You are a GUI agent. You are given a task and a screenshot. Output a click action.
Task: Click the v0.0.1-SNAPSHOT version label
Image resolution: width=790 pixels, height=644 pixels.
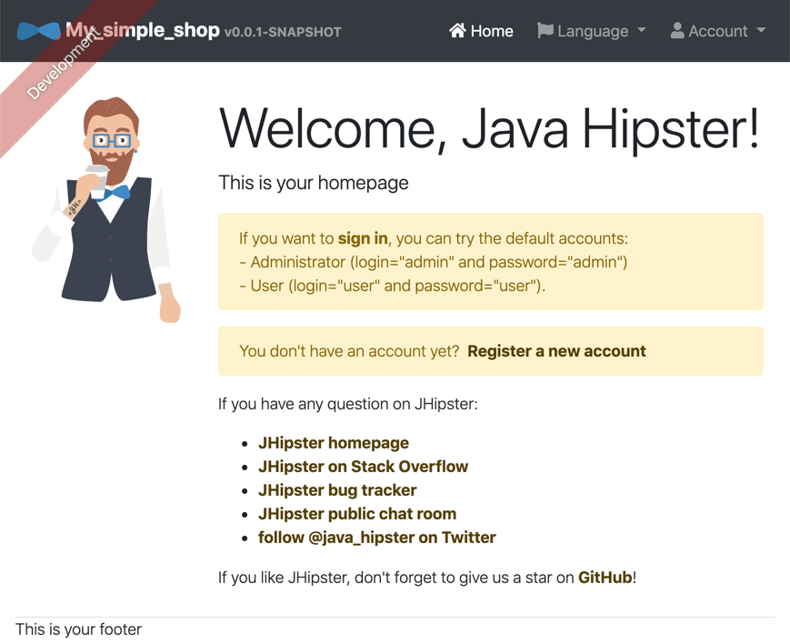pyautogui.click(x=282, y=32)
